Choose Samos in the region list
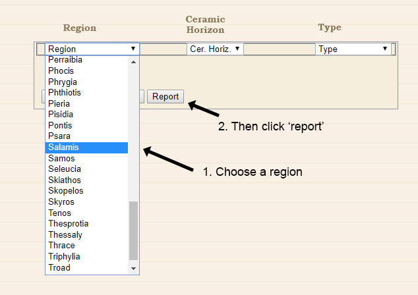 tap(86, 158)
